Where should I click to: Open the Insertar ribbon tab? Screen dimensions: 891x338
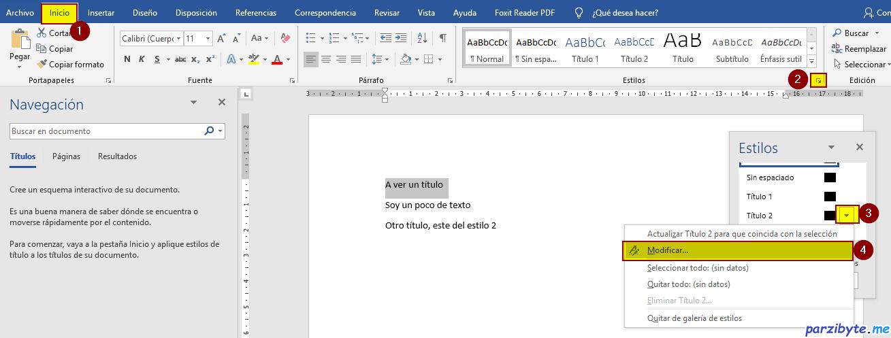[101, 13]
